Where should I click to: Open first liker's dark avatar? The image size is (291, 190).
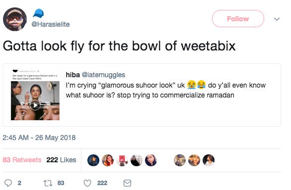pos(93,160)
